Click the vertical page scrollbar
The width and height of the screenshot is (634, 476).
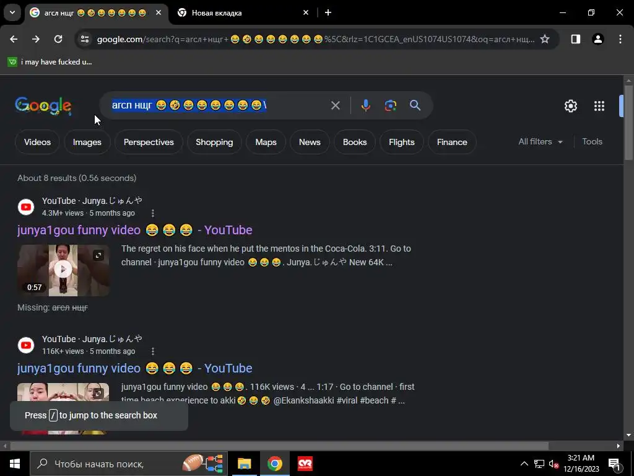point(628,123)
